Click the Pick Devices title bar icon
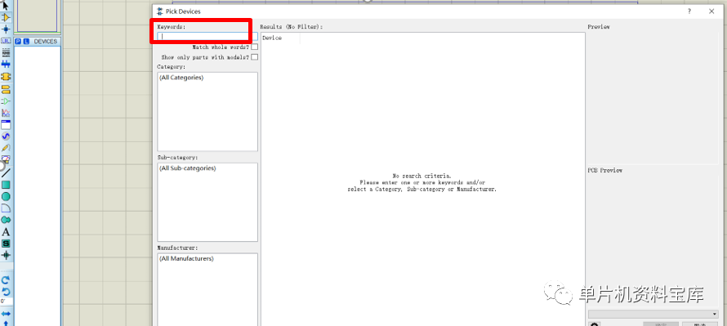The image size is (727, 326). point(160,11)
